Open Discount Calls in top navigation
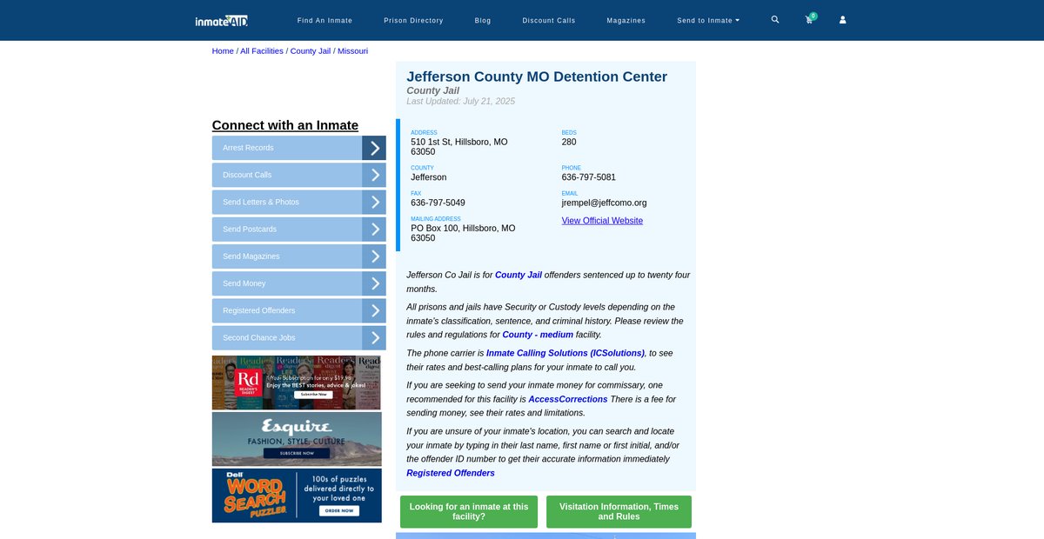Screen dimensions: 1044x539 coord(549,20)
